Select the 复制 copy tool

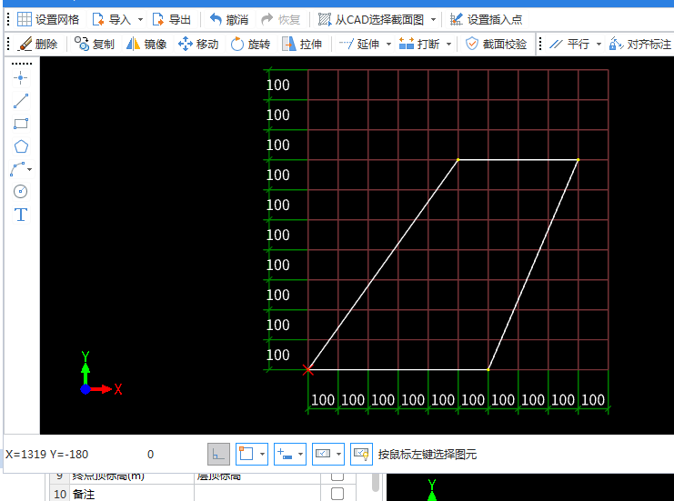pyautogui.click(x=94, y=44)
